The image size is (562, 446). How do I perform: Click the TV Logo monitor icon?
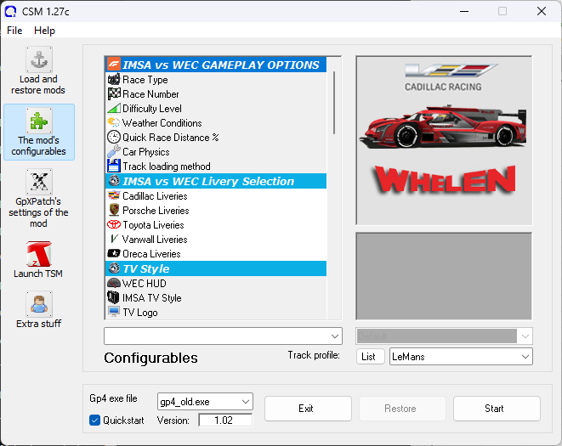click(x=114, y=312)
